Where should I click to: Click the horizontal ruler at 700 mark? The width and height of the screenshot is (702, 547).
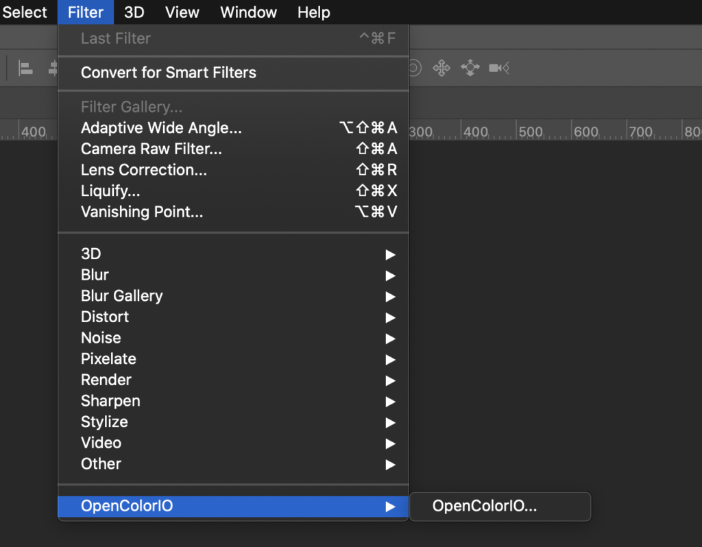pyautogui.click(x=640, y=132)
